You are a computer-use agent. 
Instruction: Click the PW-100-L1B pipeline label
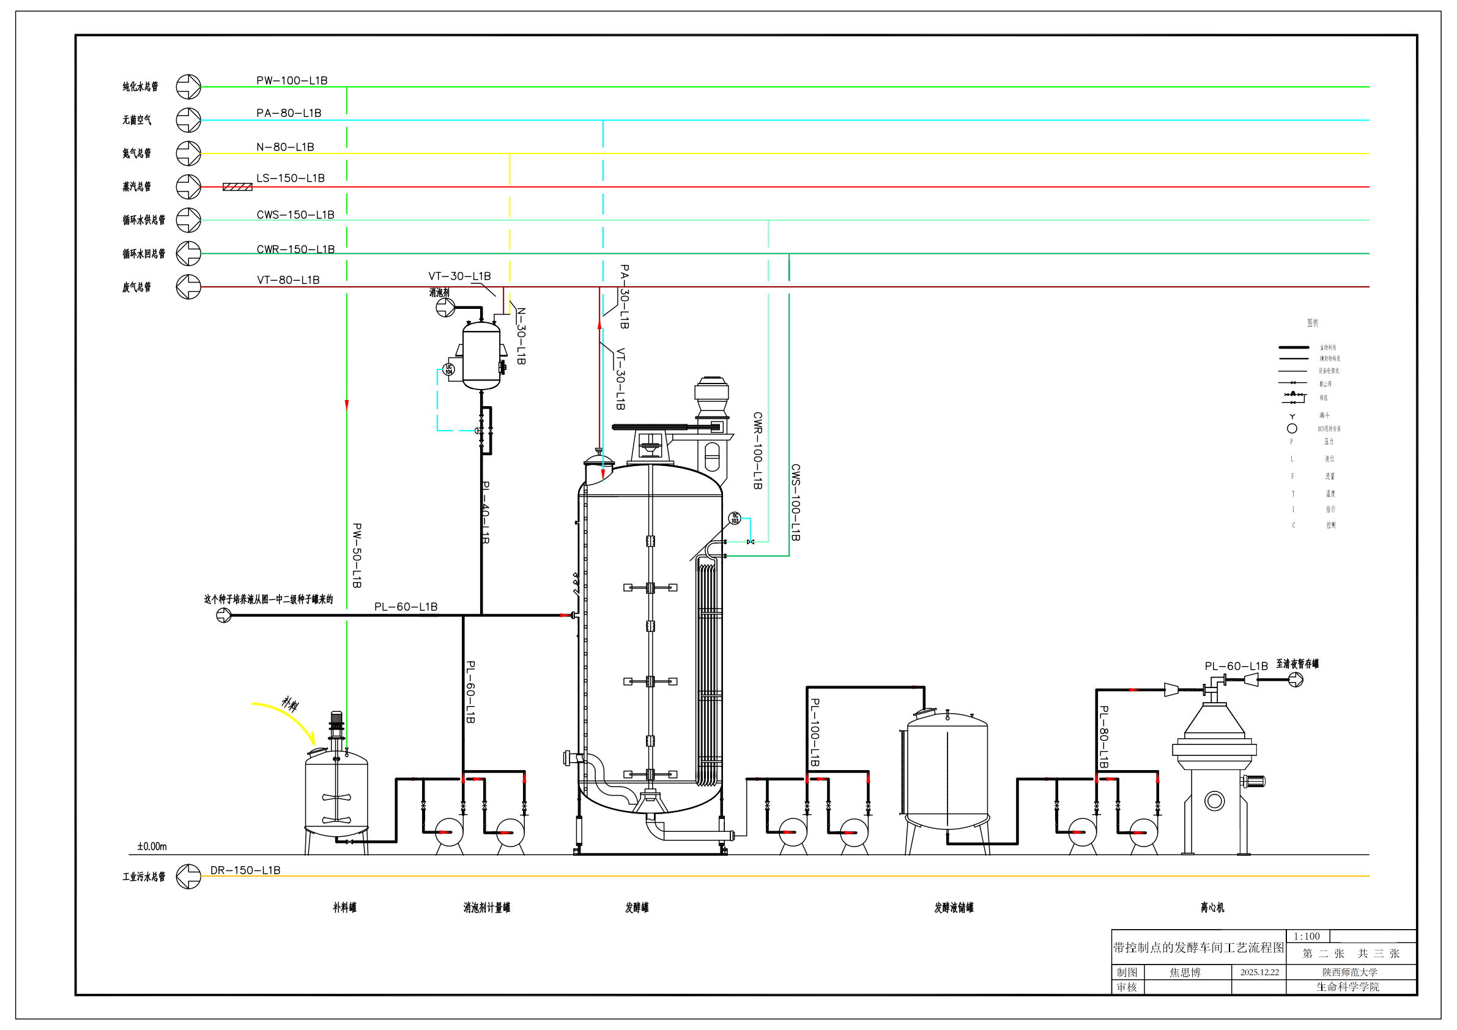point(292,81)
